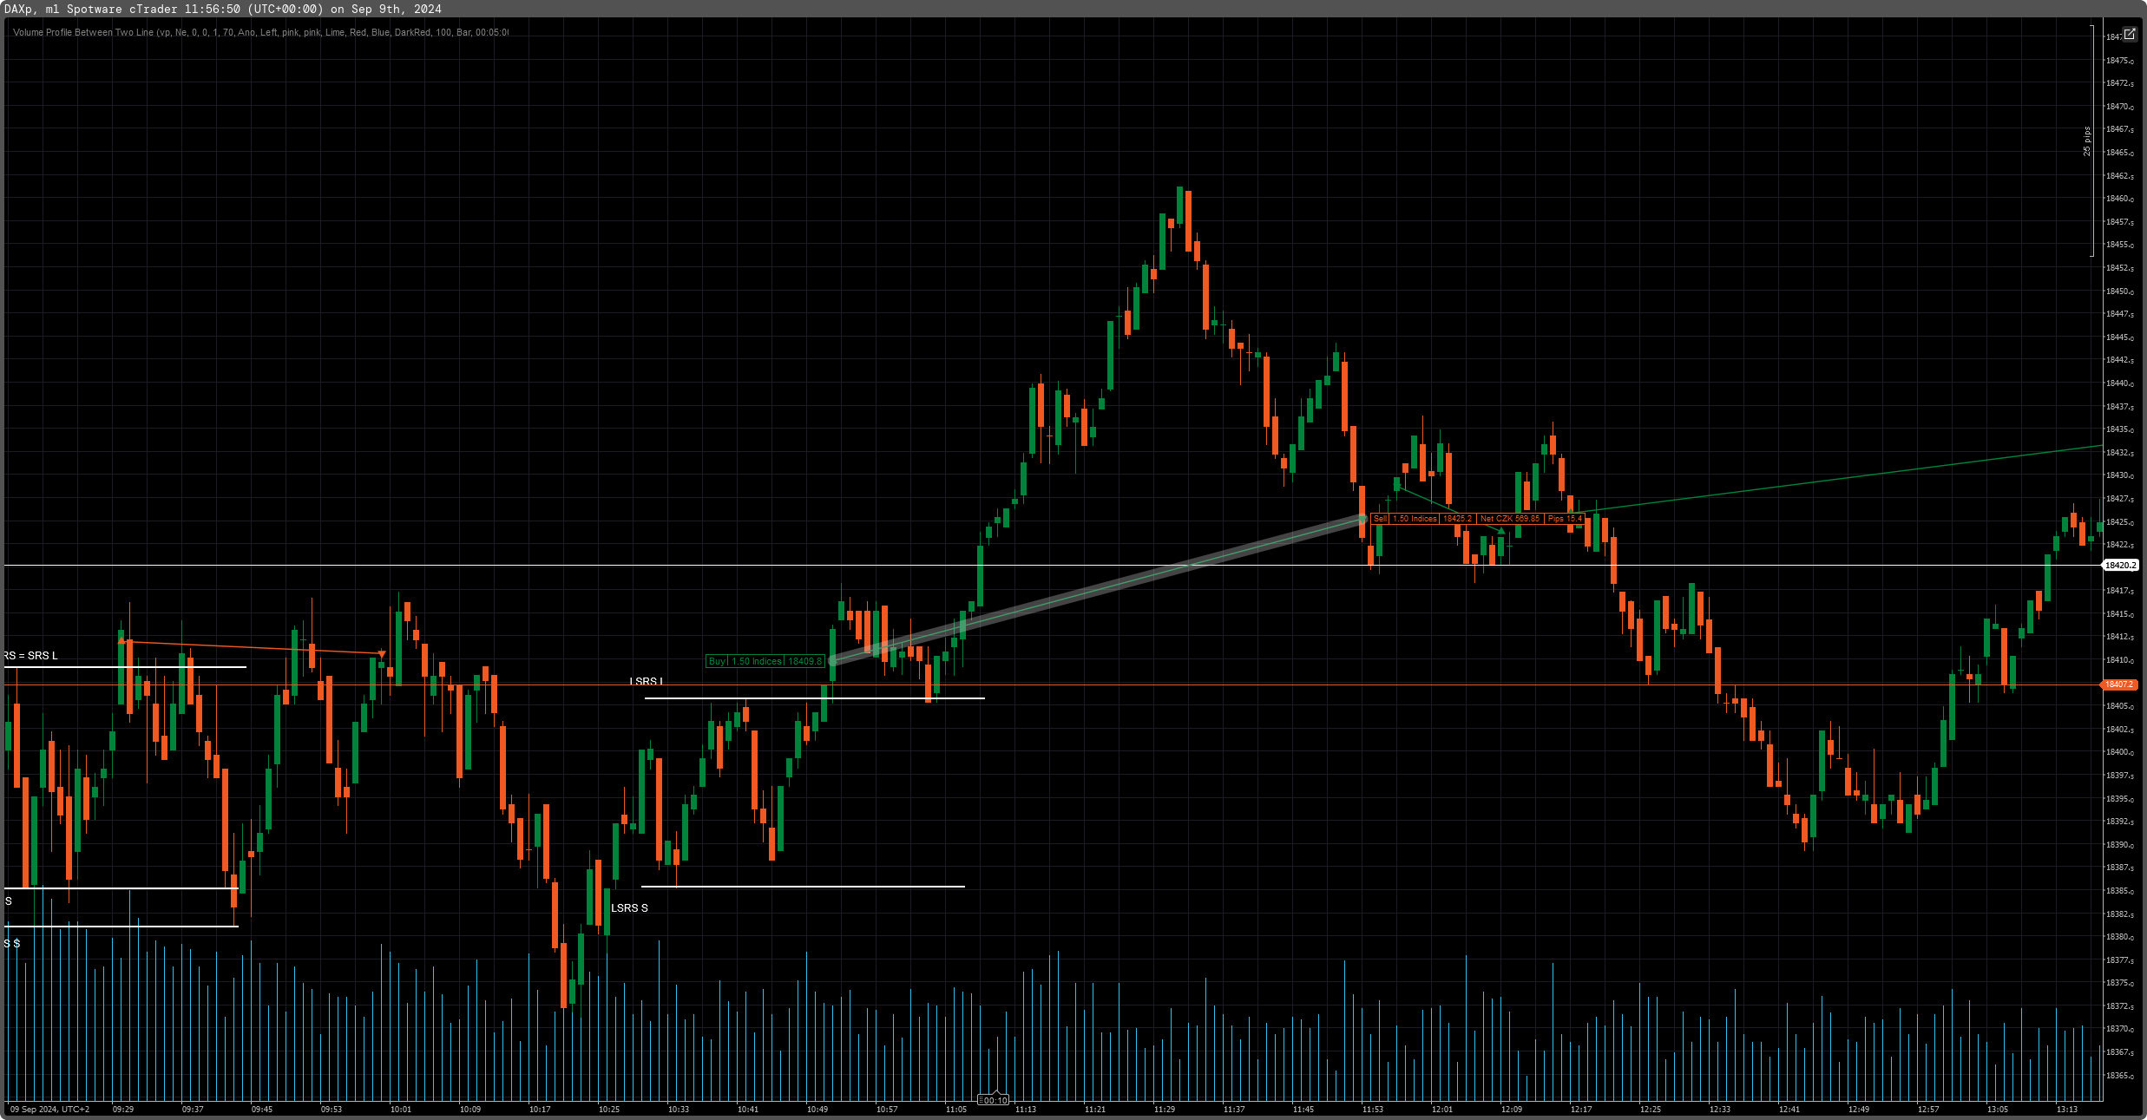Select the Pips 15.4 cell
2147x1120 pixels.
1566,519
